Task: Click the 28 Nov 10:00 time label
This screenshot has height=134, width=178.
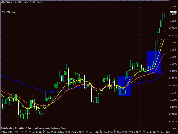Action: coord(163,132)
